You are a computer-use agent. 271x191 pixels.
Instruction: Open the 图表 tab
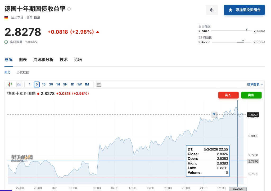tap(23, 60)
